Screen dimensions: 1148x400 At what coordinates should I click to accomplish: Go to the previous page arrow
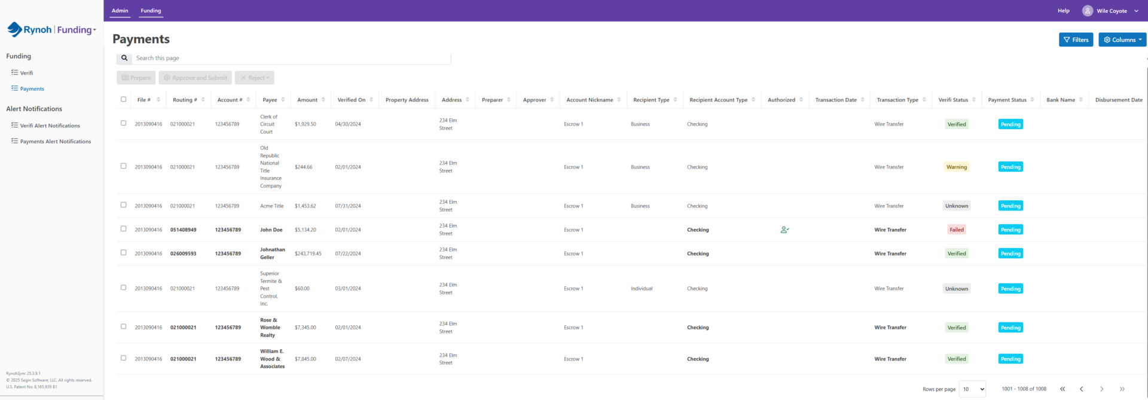(x=1082, y=389)
